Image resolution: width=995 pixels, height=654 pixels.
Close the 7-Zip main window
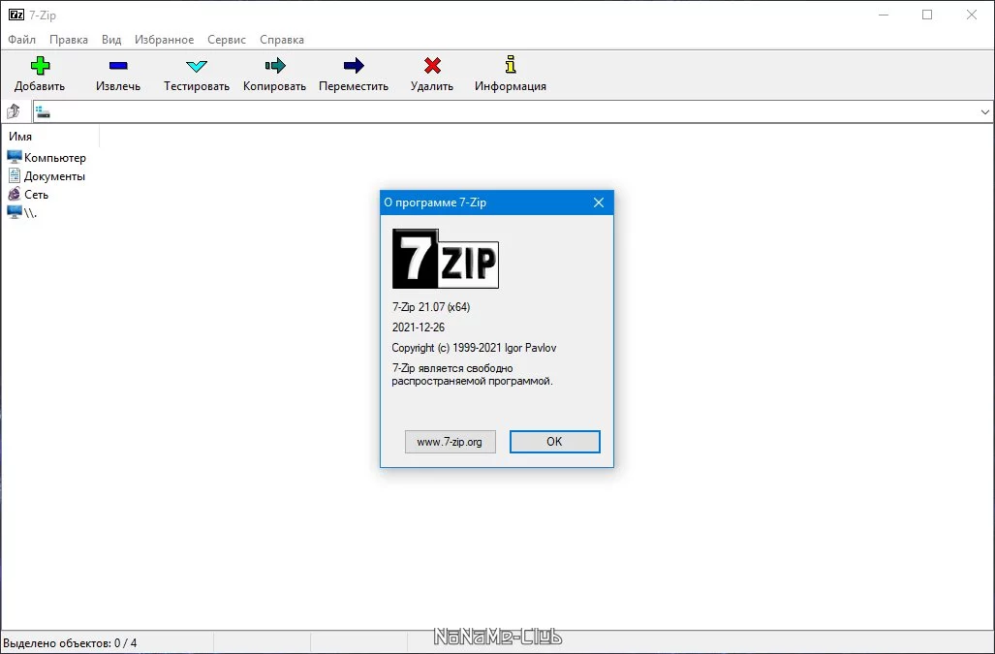tap(972, 15)
